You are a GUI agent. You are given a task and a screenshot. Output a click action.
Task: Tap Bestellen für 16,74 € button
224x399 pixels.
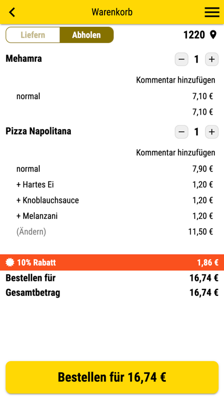[x=112, y=377]
